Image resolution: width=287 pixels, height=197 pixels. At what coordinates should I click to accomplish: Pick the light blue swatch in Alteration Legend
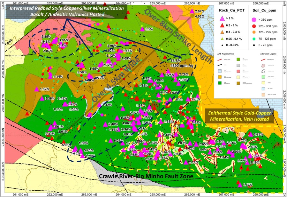(x=263, y=89)
